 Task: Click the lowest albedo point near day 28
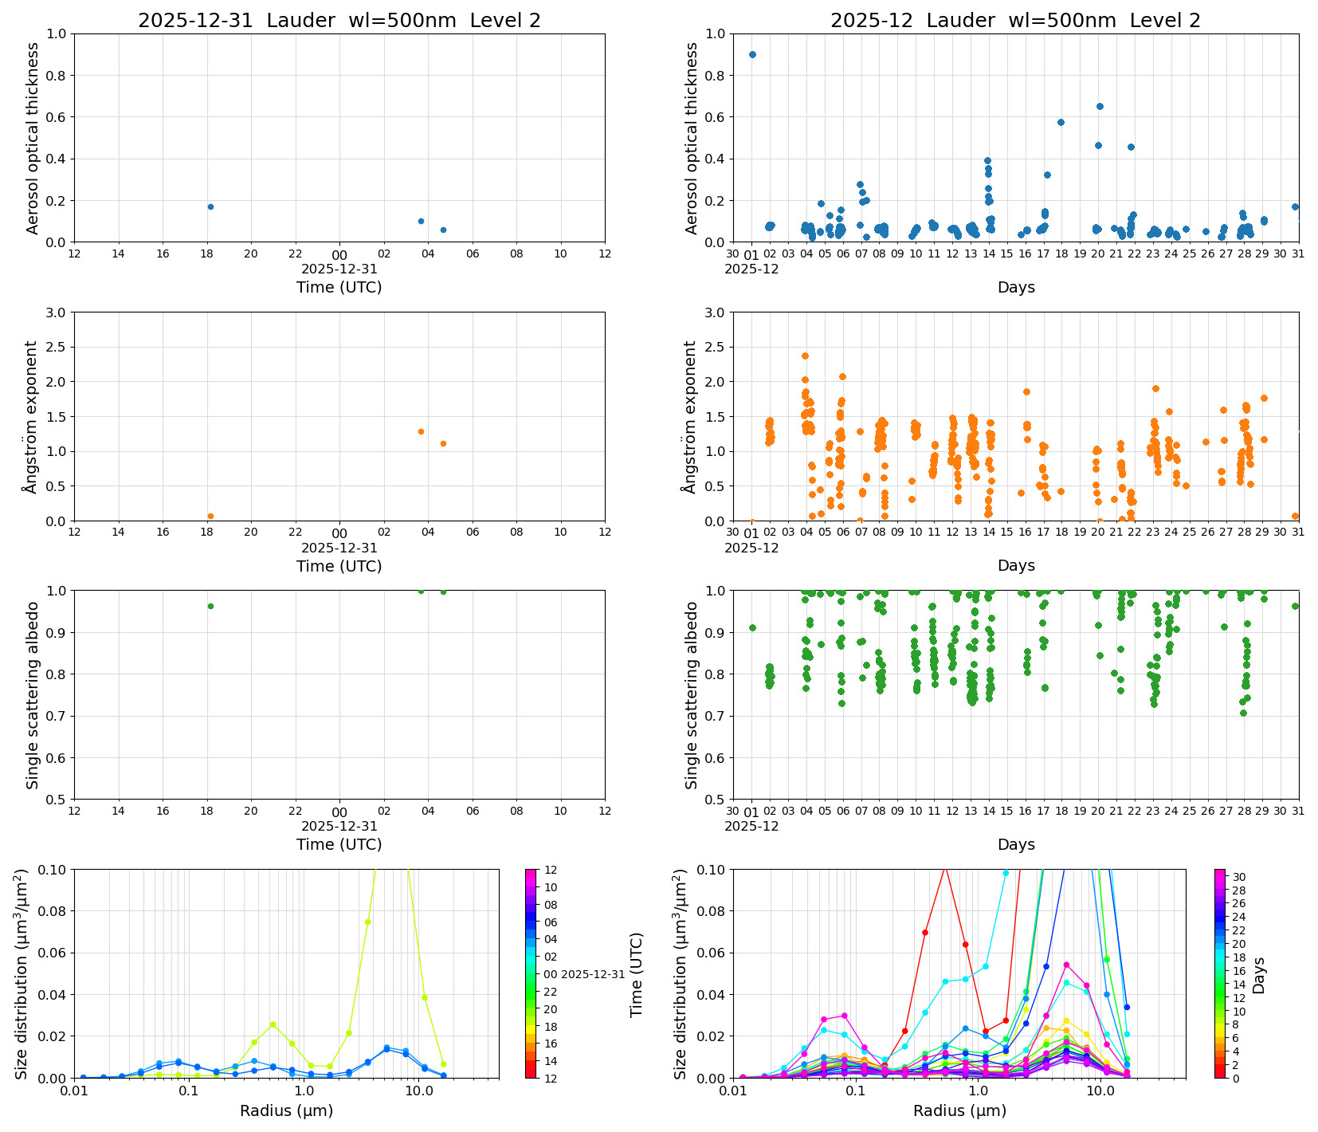pos(1243,715)
